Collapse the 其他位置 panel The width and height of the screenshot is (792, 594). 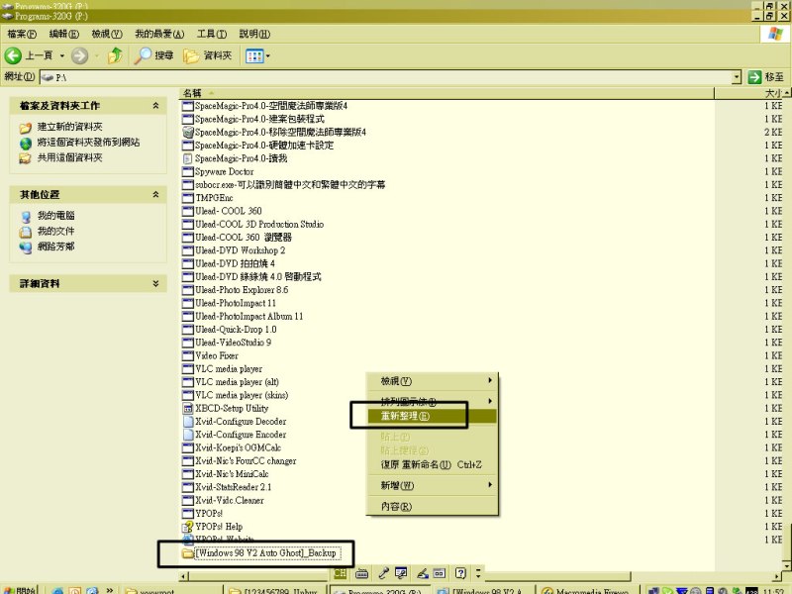pos(155,194)
